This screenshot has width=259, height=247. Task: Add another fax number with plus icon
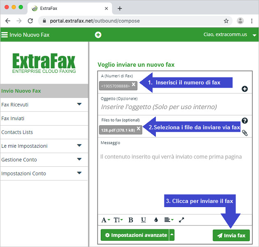[245, 89]
